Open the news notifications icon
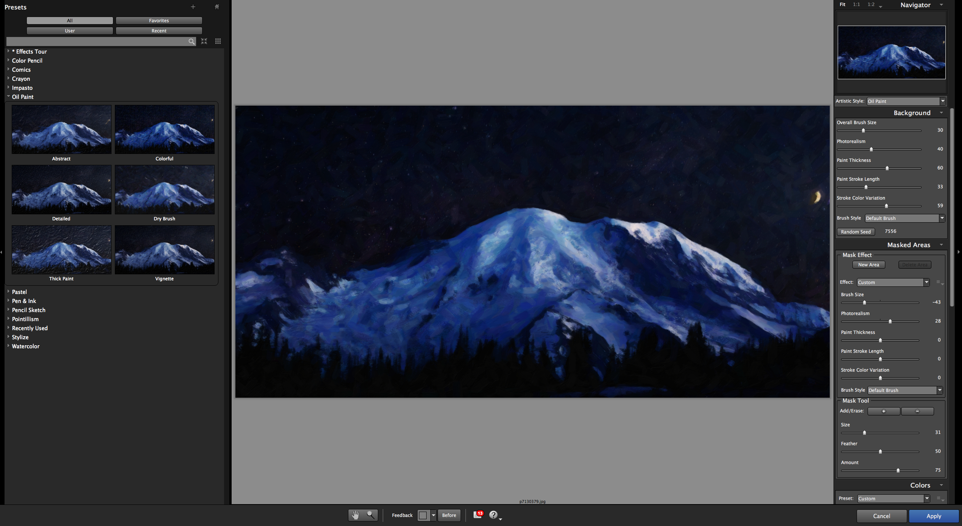Image resolution: width=962 pixels, height=526 pixels. 478,515
